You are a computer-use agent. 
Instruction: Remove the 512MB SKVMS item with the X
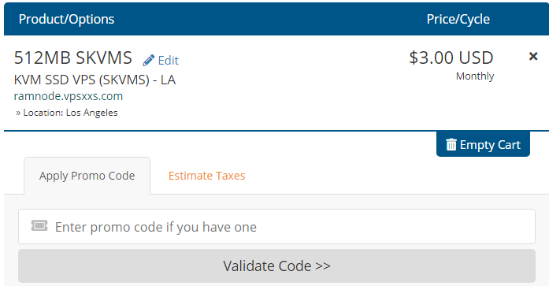tap(533, 56)
